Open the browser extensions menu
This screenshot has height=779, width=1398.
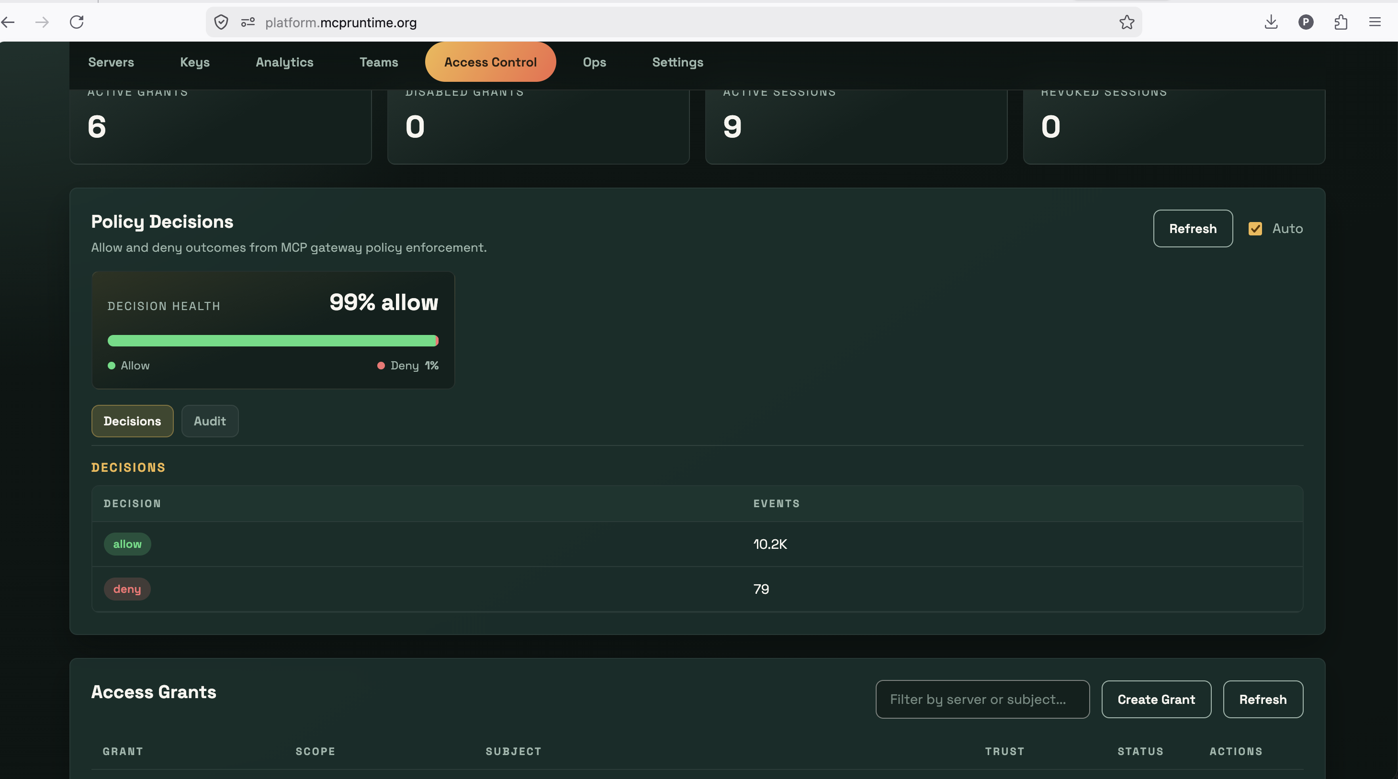[1341, 22]
